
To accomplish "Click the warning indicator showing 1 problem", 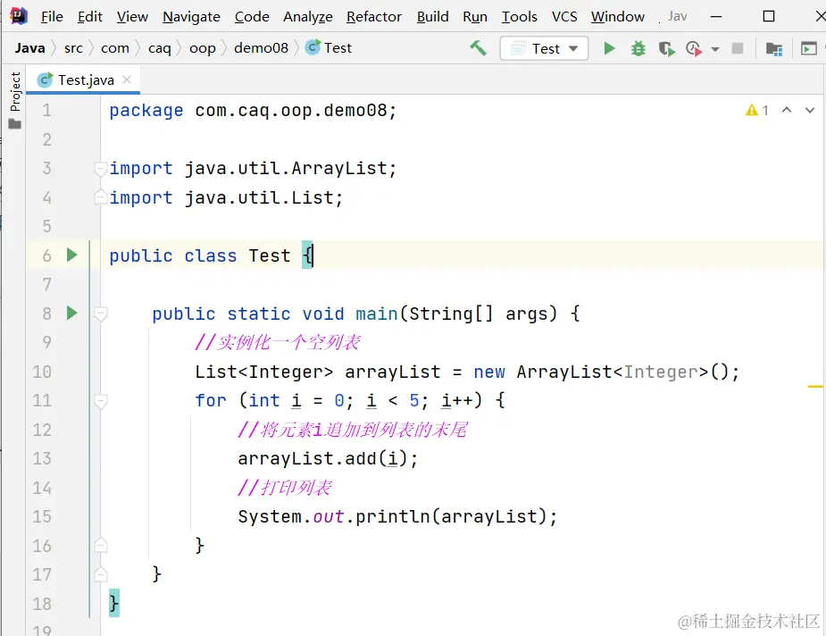I will point(757,110).
